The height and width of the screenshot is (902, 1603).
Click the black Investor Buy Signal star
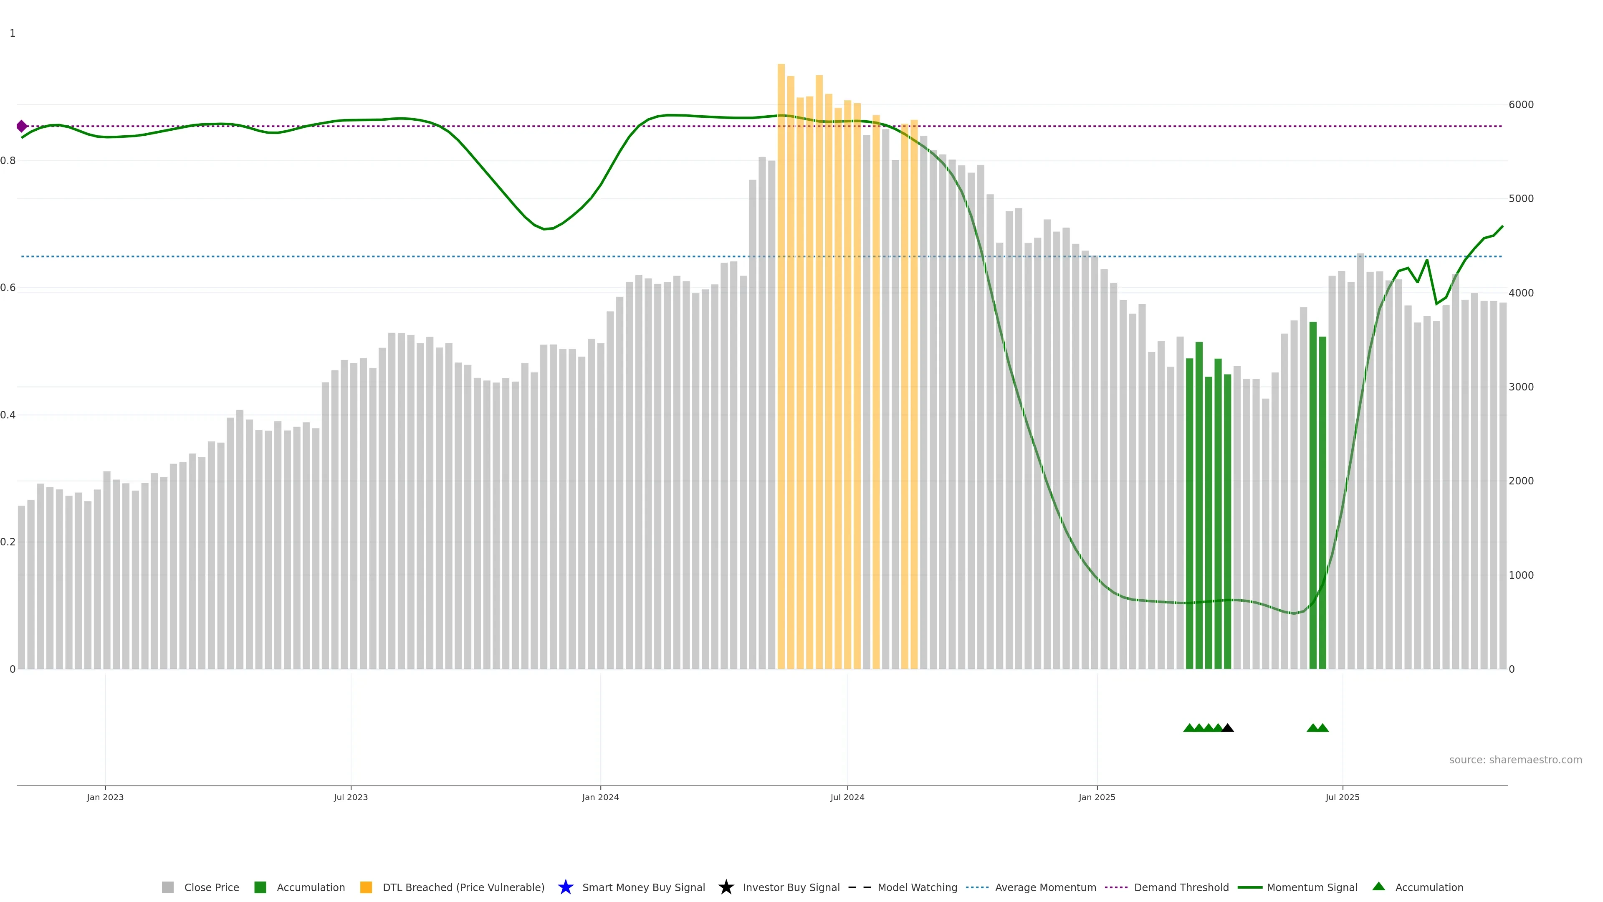click(x=726, y=887)
